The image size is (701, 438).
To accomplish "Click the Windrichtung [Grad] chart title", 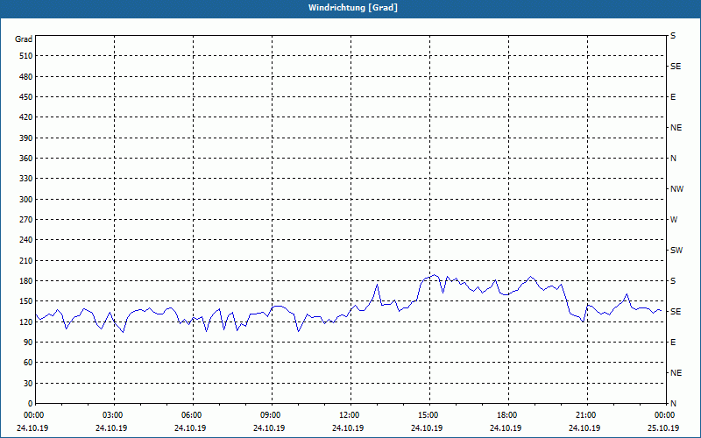I will 353,8.
